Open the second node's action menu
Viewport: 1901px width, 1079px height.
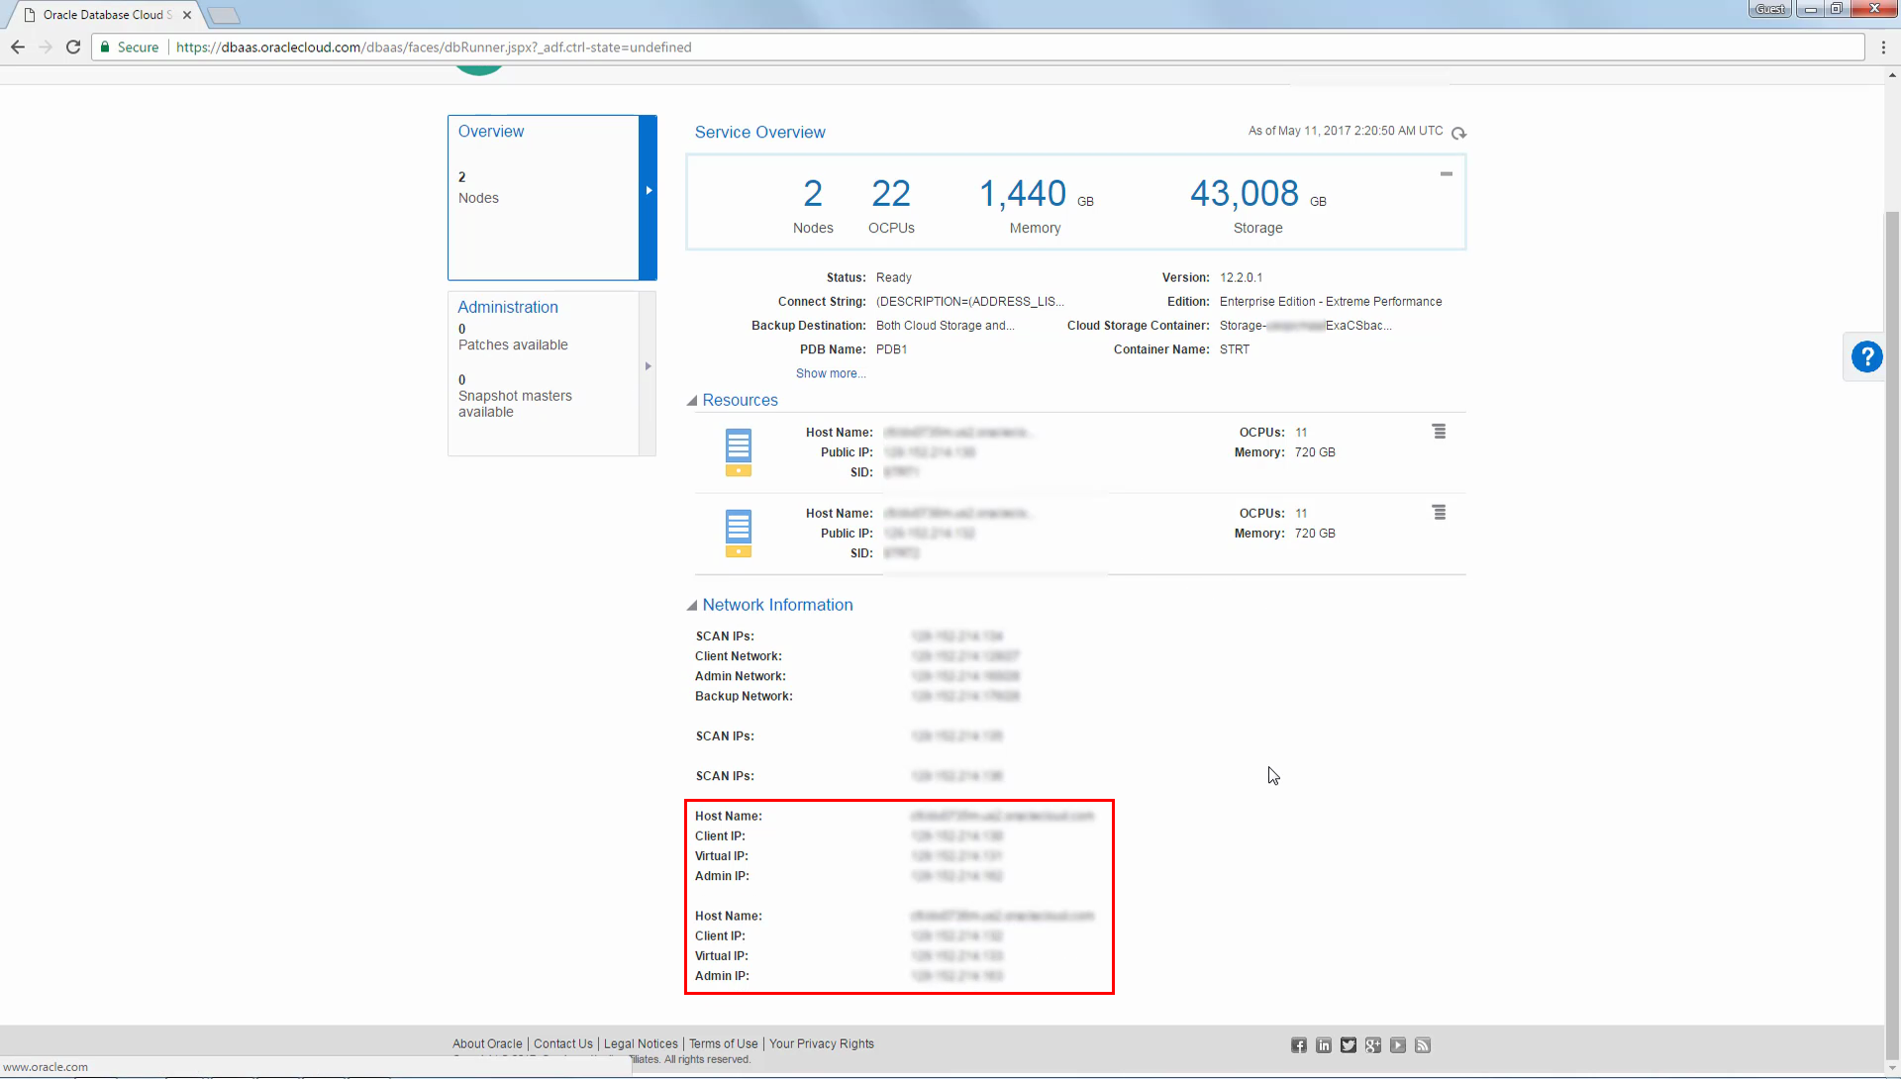click(1440, 513)
